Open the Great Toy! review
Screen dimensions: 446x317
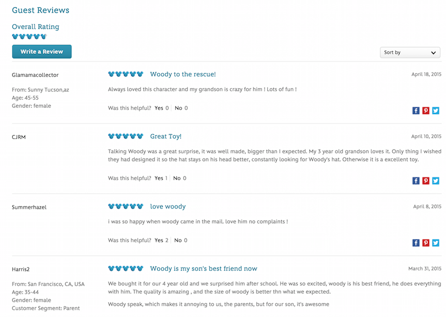(x=166, y=136)
